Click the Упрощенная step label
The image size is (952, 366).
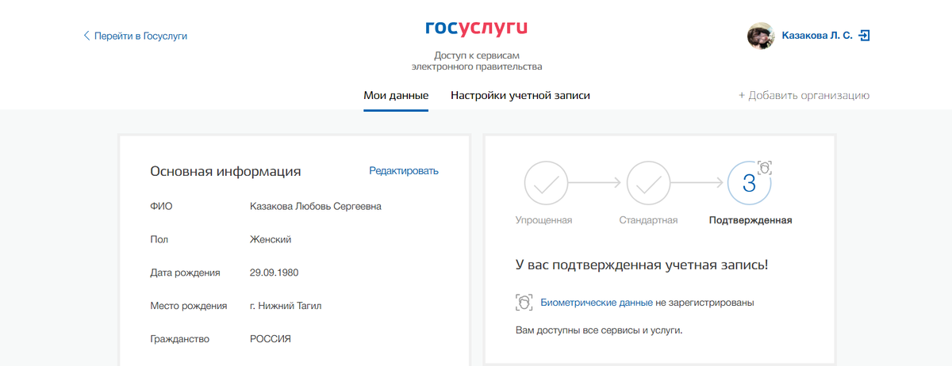pyautogui.click(x=543, y=220)
